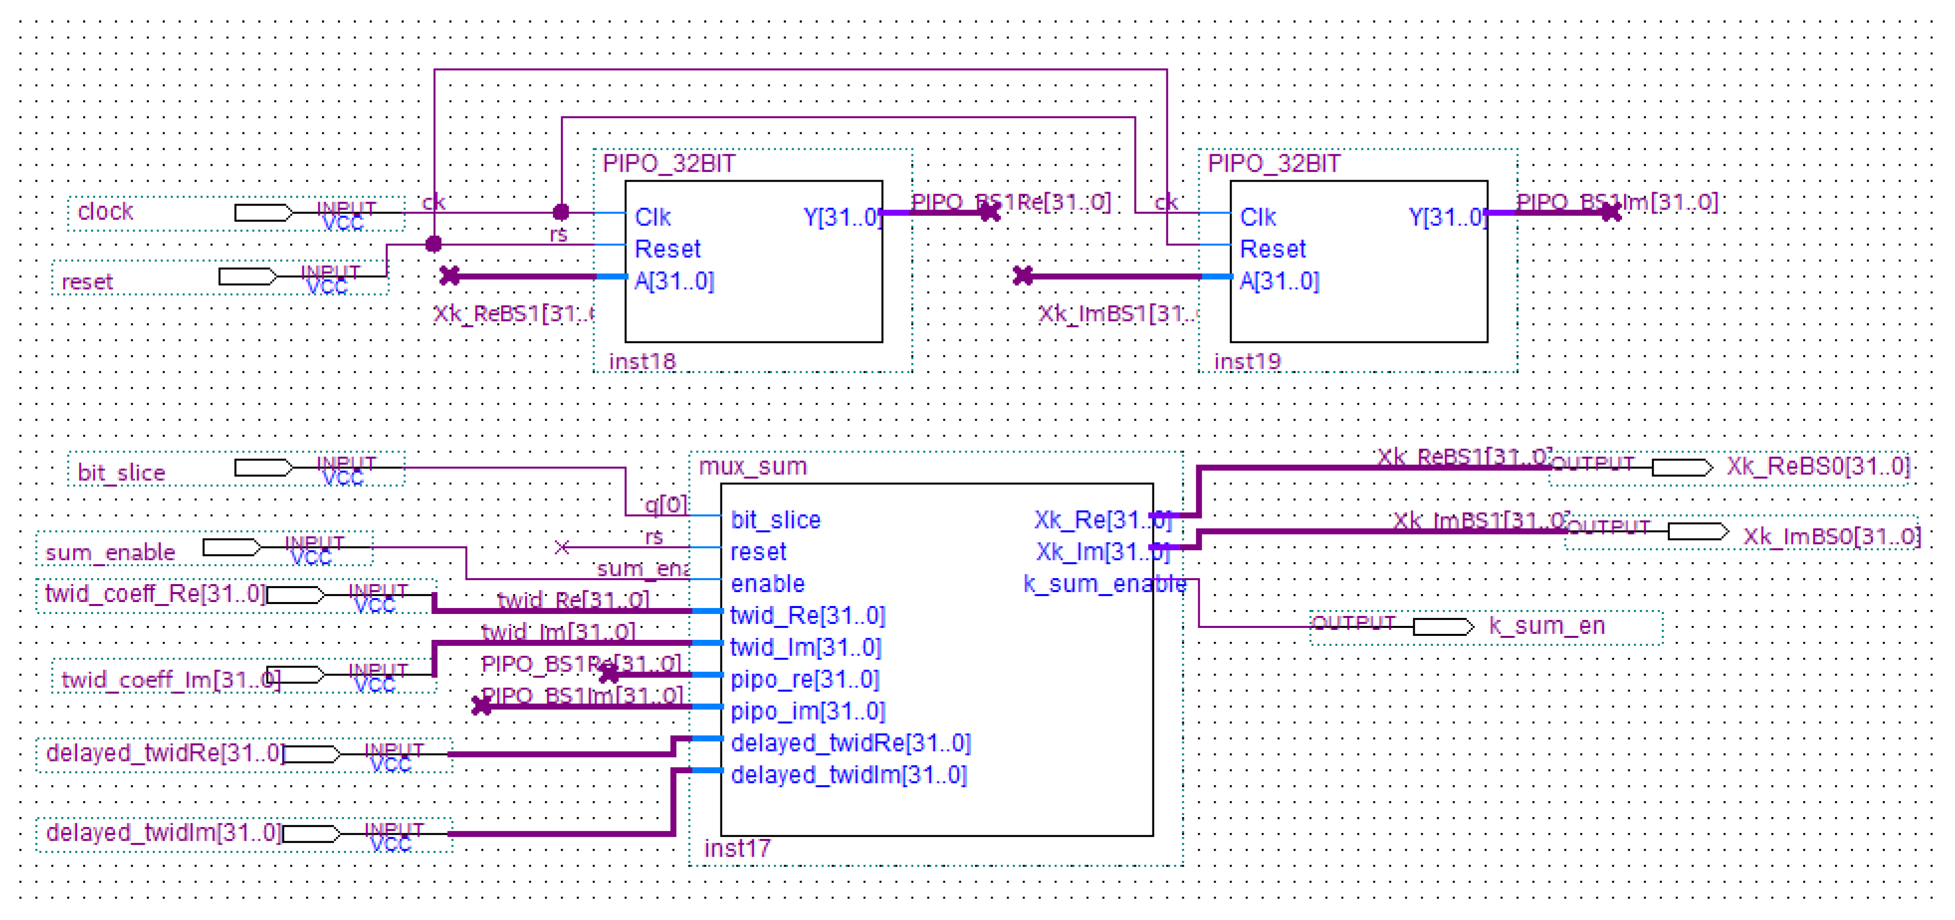1955x920 pixels.
Task: Click the bit_slice input pin symbol
Action: tap(263, 468)
